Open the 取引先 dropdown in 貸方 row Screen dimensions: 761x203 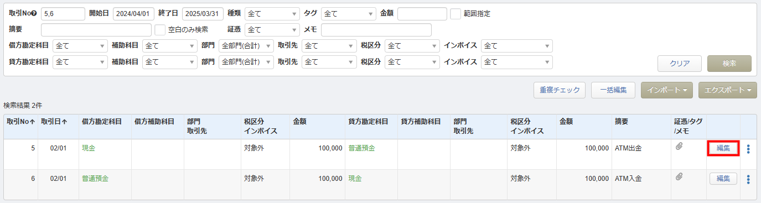tap(329, 62)
